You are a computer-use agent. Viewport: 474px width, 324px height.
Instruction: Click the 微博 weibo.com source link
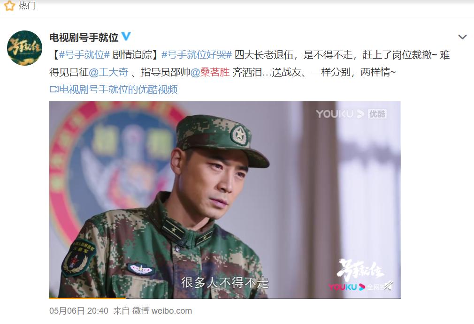(162, 311)
